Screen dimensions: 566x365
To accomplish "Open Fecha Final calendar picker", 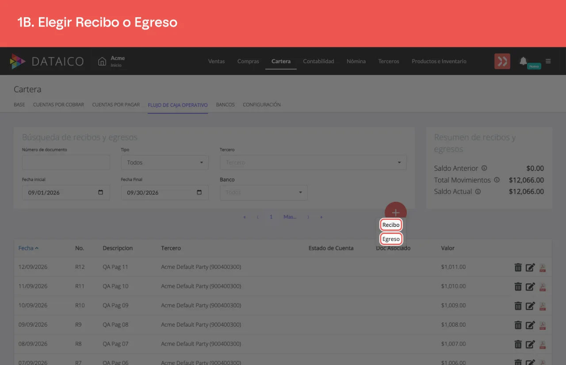I will coord(199,192).
